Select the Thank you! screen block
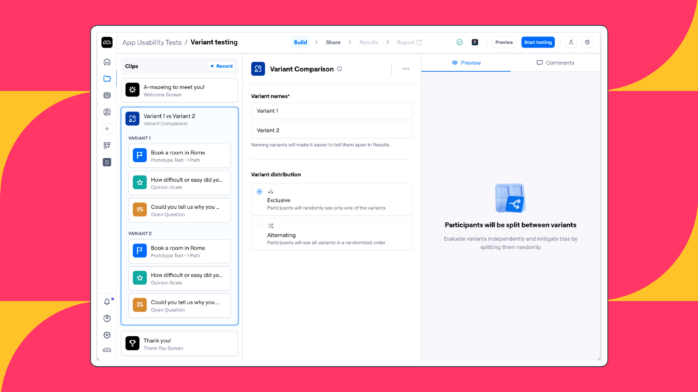698x392 pixels. (x=180, y=344)
